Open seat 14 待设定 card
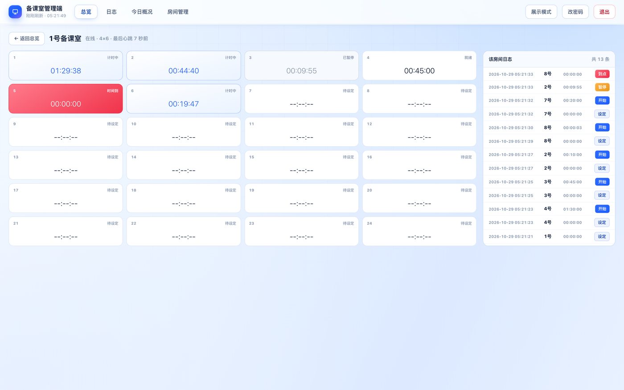 point(184,165)
